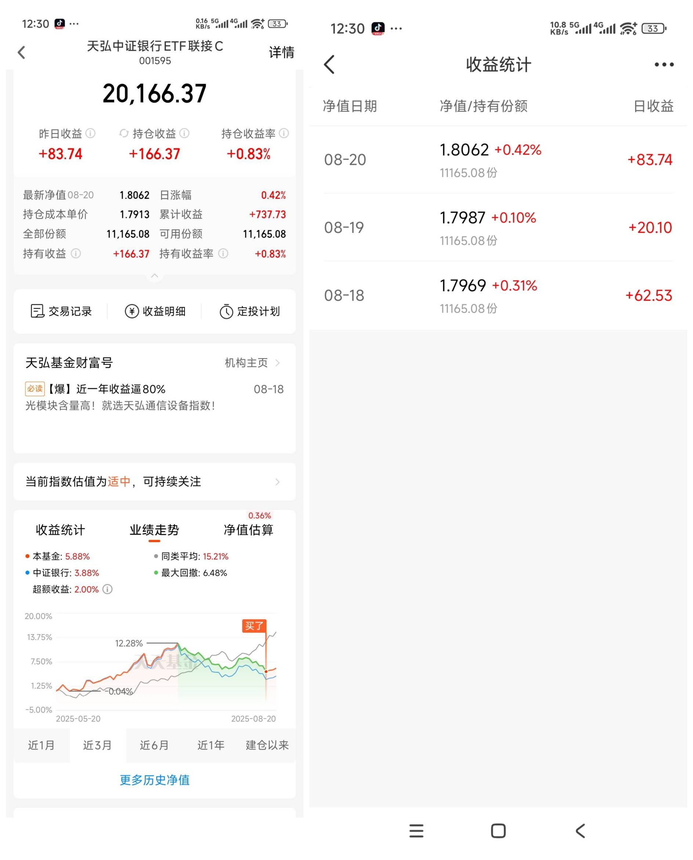The width and height of the screenshot is (693, 860).
Task: Tap +20.10 daily earnings value
Action: pos(650,228)
